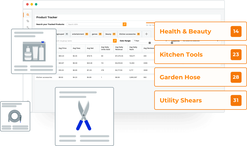Click the search via group name field

(85, 41)
